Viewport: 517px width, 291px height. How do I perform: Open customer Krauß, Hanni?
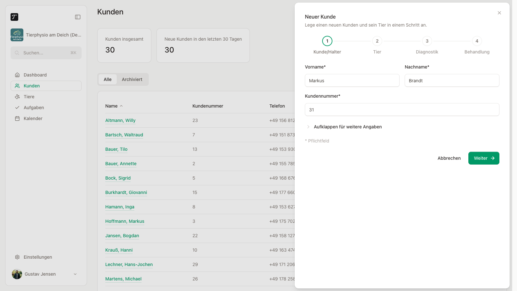tap(119, 250)
